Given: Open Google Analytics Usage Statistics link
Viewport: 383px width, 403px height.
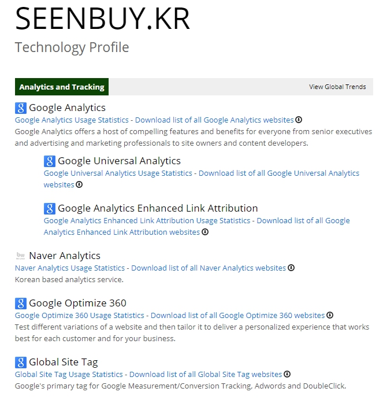Looking at the screenshot, I should 72,120.
